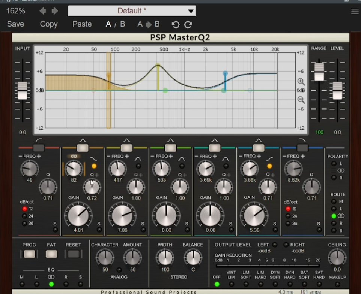Undo the last change
Screen dimensions: 361x294
176,24
